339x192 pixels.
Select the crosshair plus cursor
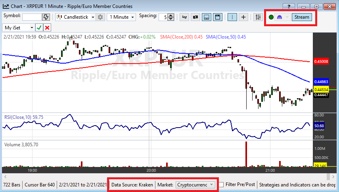coord(243,17)
